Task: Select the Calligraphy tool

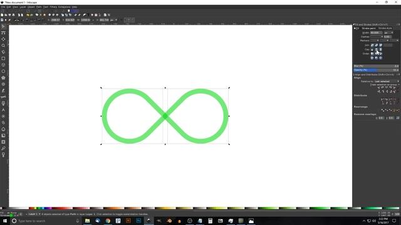Action: (3, 103)
